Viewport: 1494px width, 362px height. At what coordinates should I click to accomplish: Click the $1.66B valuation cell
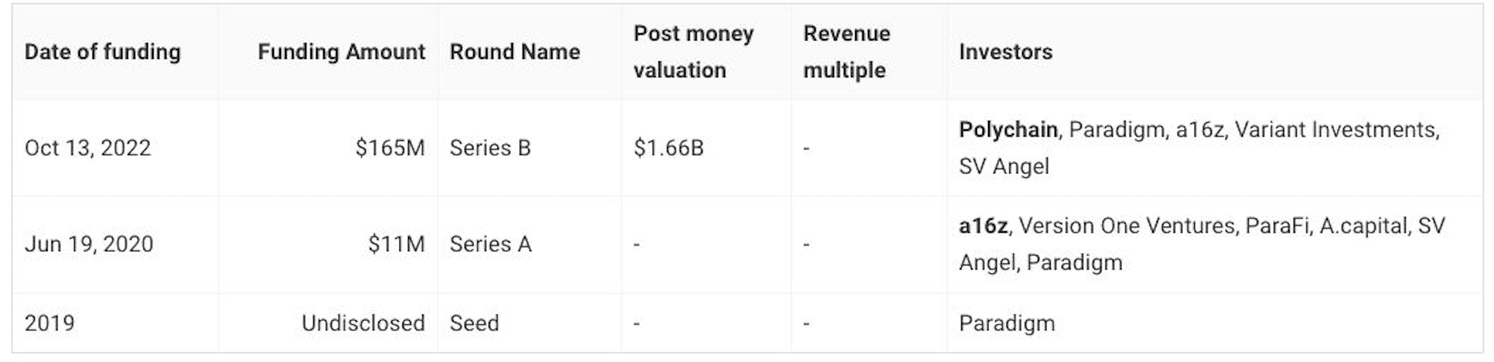tap(668, 148)
